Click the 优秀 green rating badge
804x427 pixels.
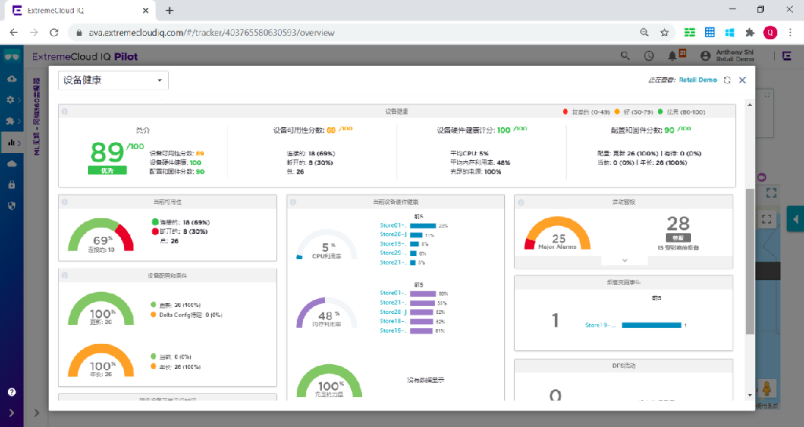pyautogui.click(x=107, y=170)
